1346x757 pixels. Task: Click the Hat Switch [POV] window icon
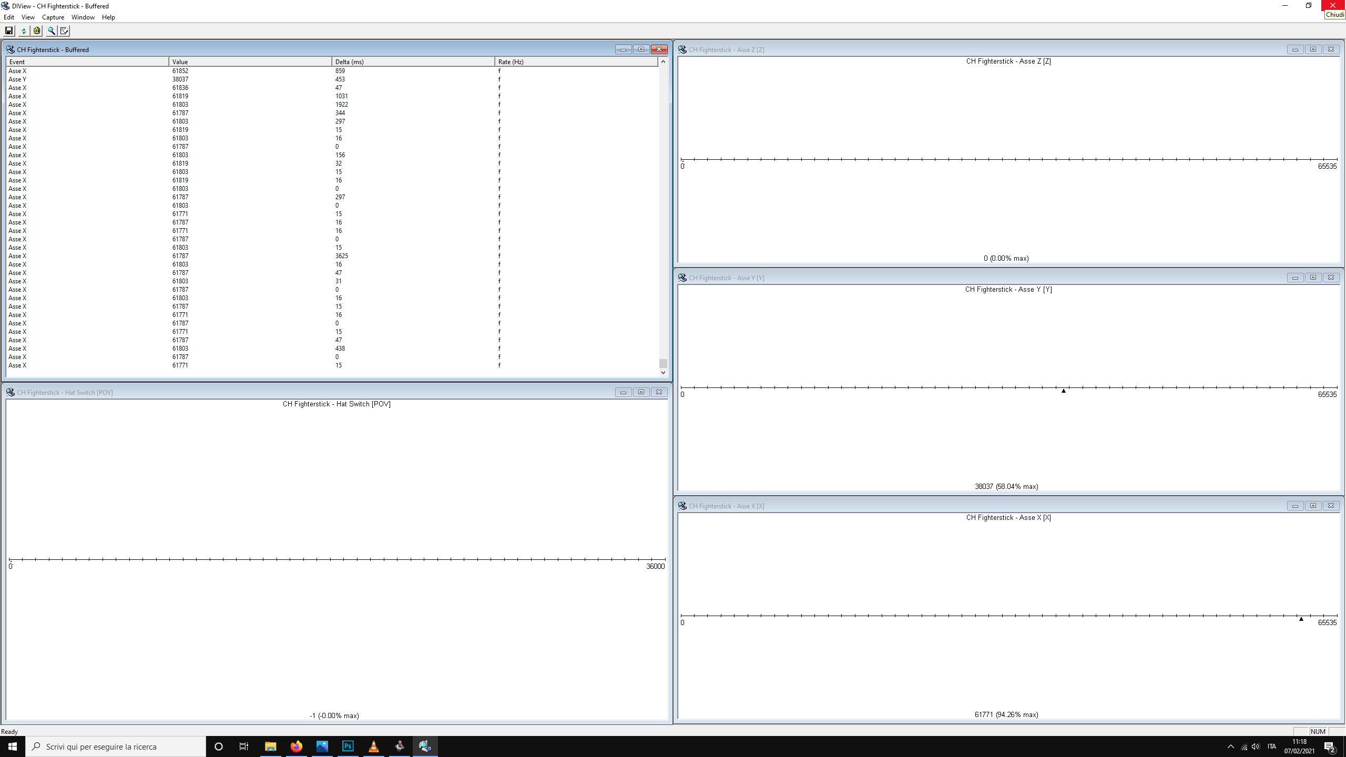click(10, 392)
